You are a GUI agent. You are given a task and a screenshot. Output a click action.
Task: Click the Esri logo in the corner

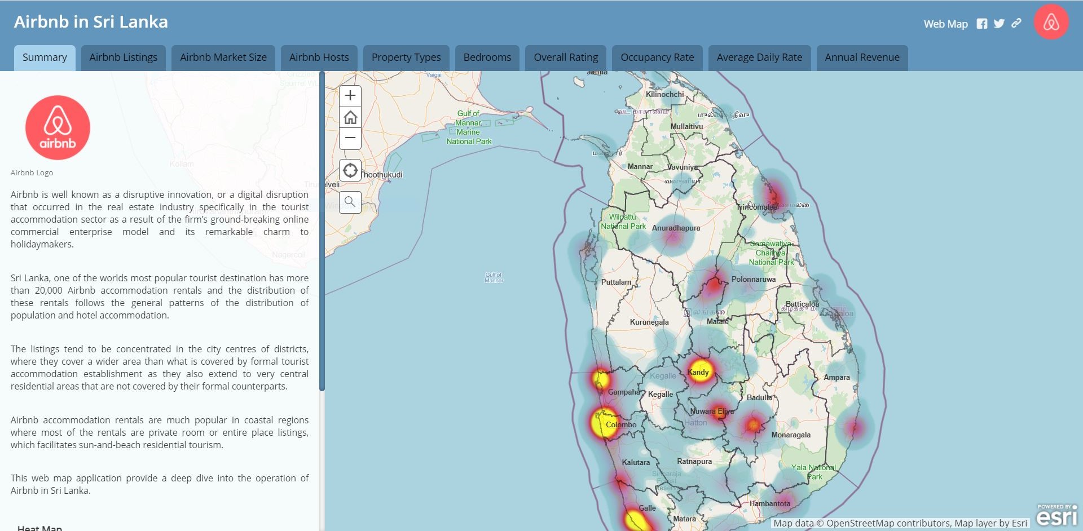tap(1056, 515)
